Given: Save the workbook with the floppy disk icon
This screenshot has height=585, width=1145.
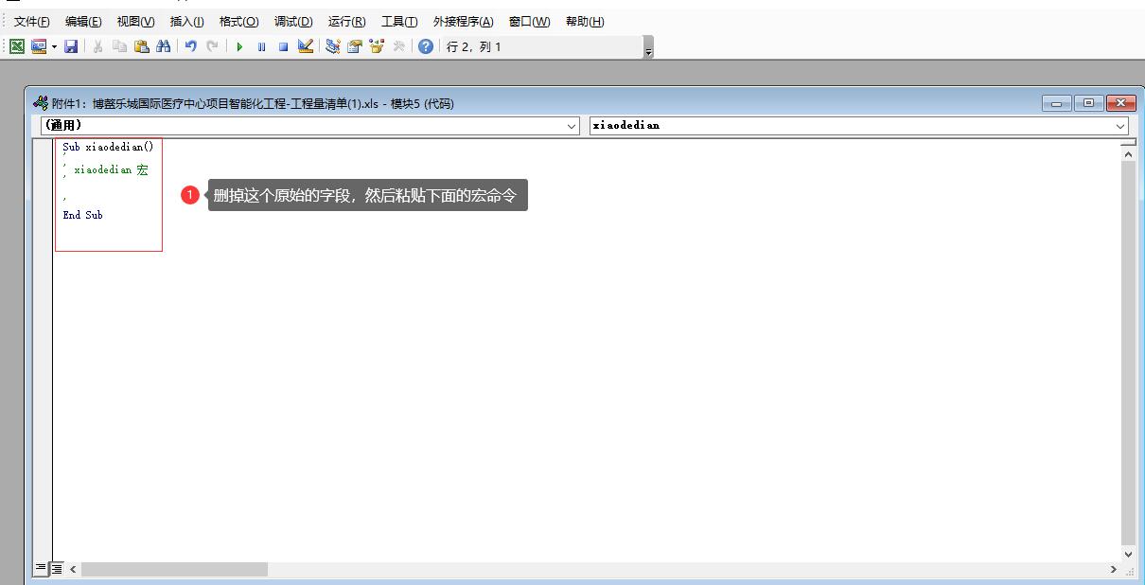Looking at the screenshot, I should [71, 46].
